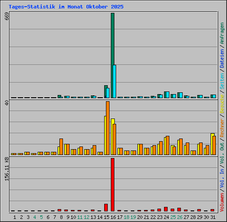Click the cyan Seiten bar for day 26
Screen dimensions: 227x222
pos(181,95)
